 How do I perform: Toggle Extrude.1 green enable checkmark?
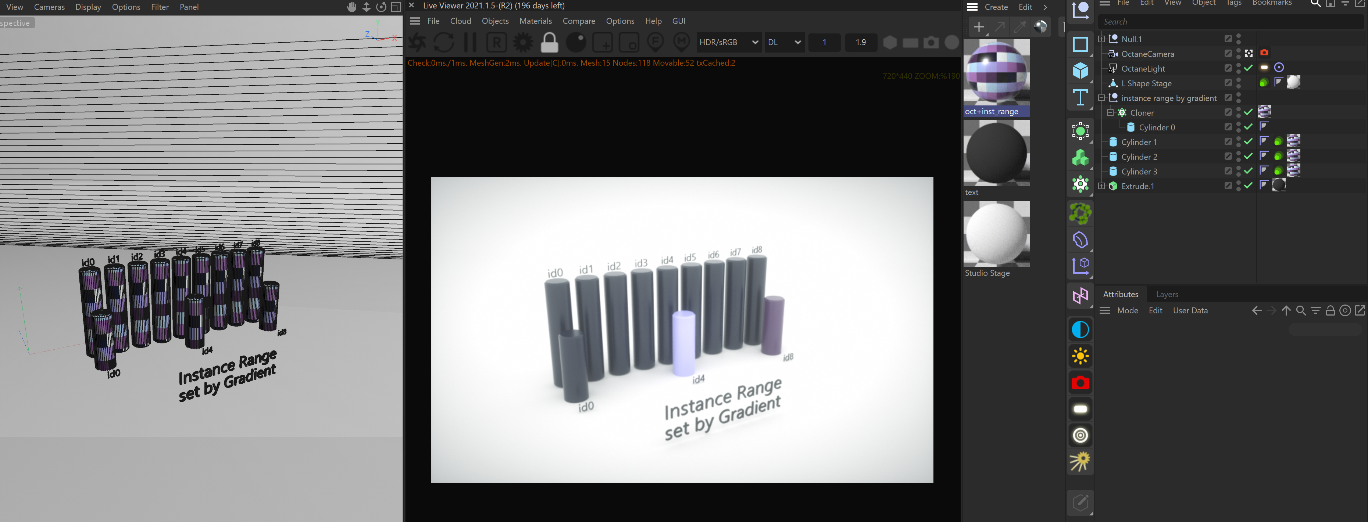click(x=1249, y=186)
